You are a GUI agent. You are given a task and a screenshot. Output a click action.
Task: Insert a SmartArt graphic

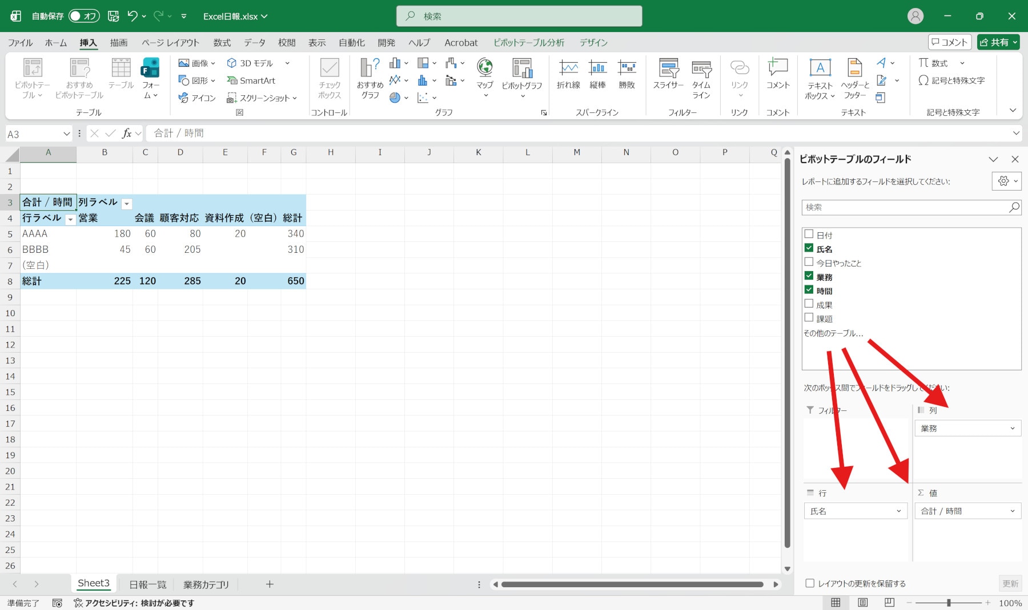pyautogui.click(x=251, y=80)
